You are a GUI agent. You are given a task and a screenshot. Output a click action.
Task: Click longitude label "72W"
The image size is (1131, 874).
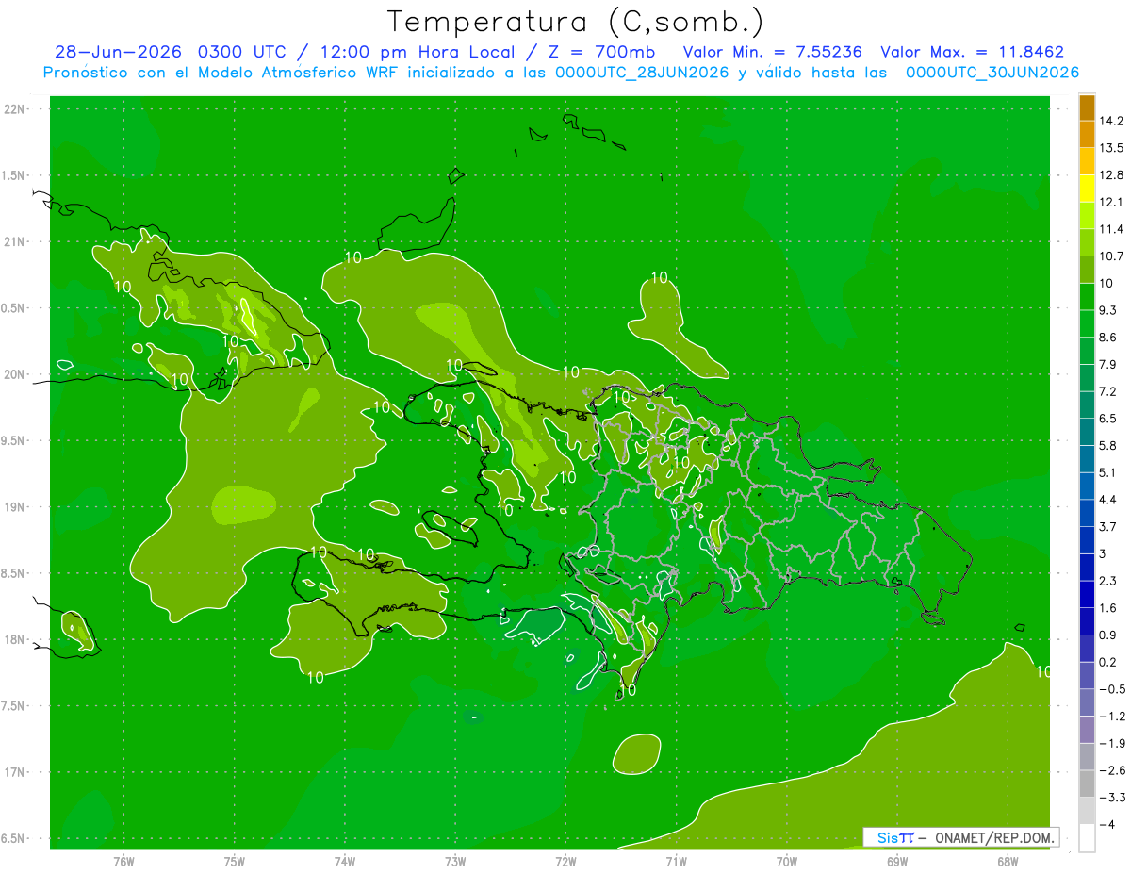(x=565, y=862)
